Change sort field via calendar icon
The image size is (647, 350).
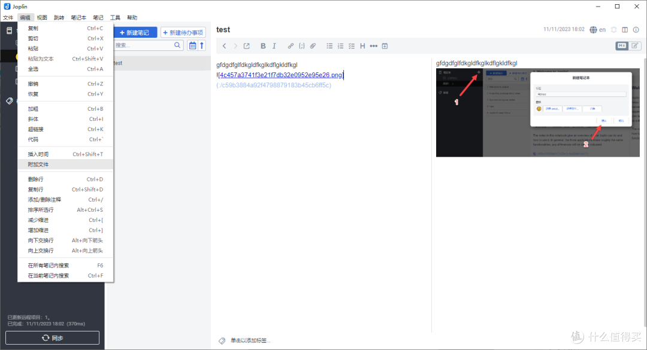tap(192, 45)
